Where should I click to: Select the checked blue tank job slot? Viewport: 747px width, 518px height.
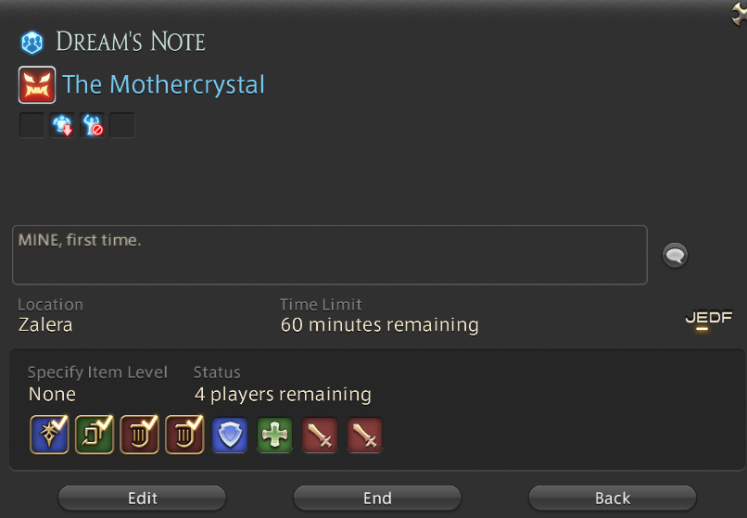tap(49, 435)
